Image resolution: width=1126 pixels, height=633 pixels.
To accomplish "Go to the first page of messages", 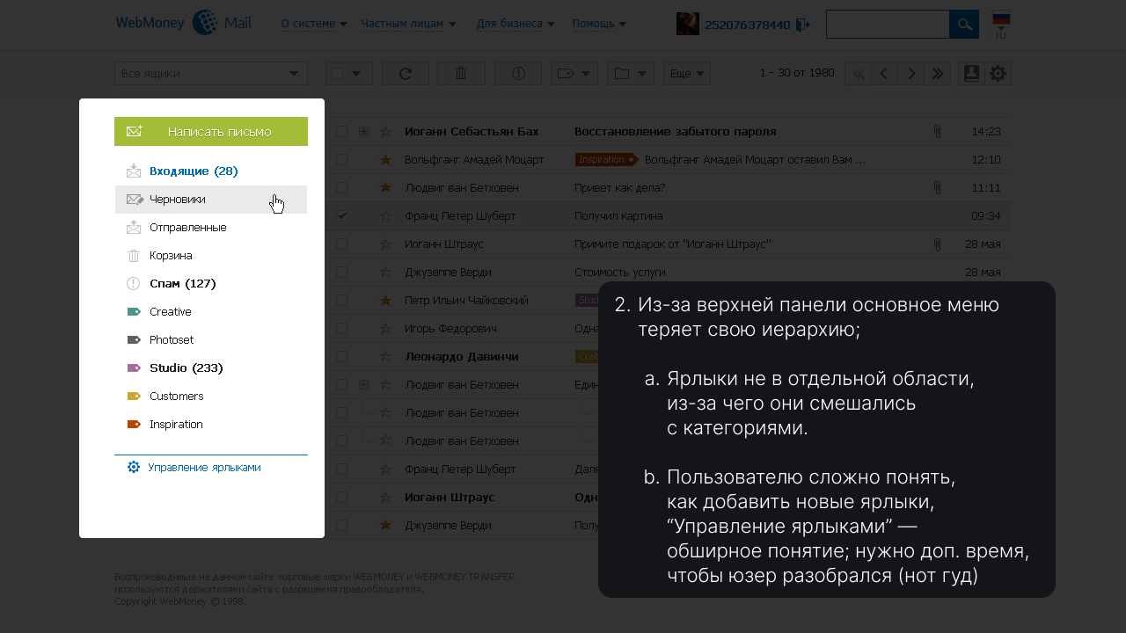I will (x=858, y=74).
